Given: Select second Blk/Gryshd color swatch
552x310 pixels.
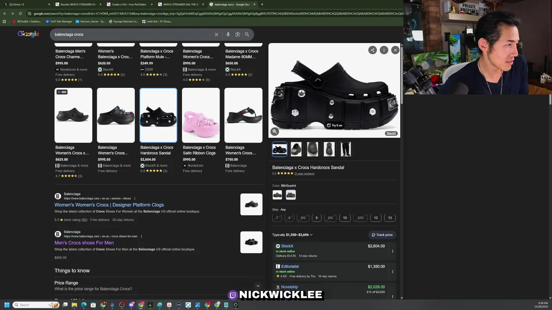Looking at the screenshot, I should [x=291, y=195].
